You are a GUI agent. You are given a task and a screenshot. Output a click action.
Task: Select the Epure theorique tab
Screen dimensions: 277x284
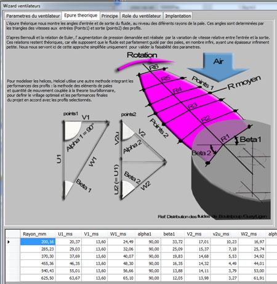[81, 15]
